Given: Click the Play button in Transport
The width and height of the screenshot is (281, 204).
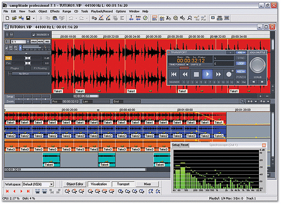Looking at the screenshot, I should (207, 74).
